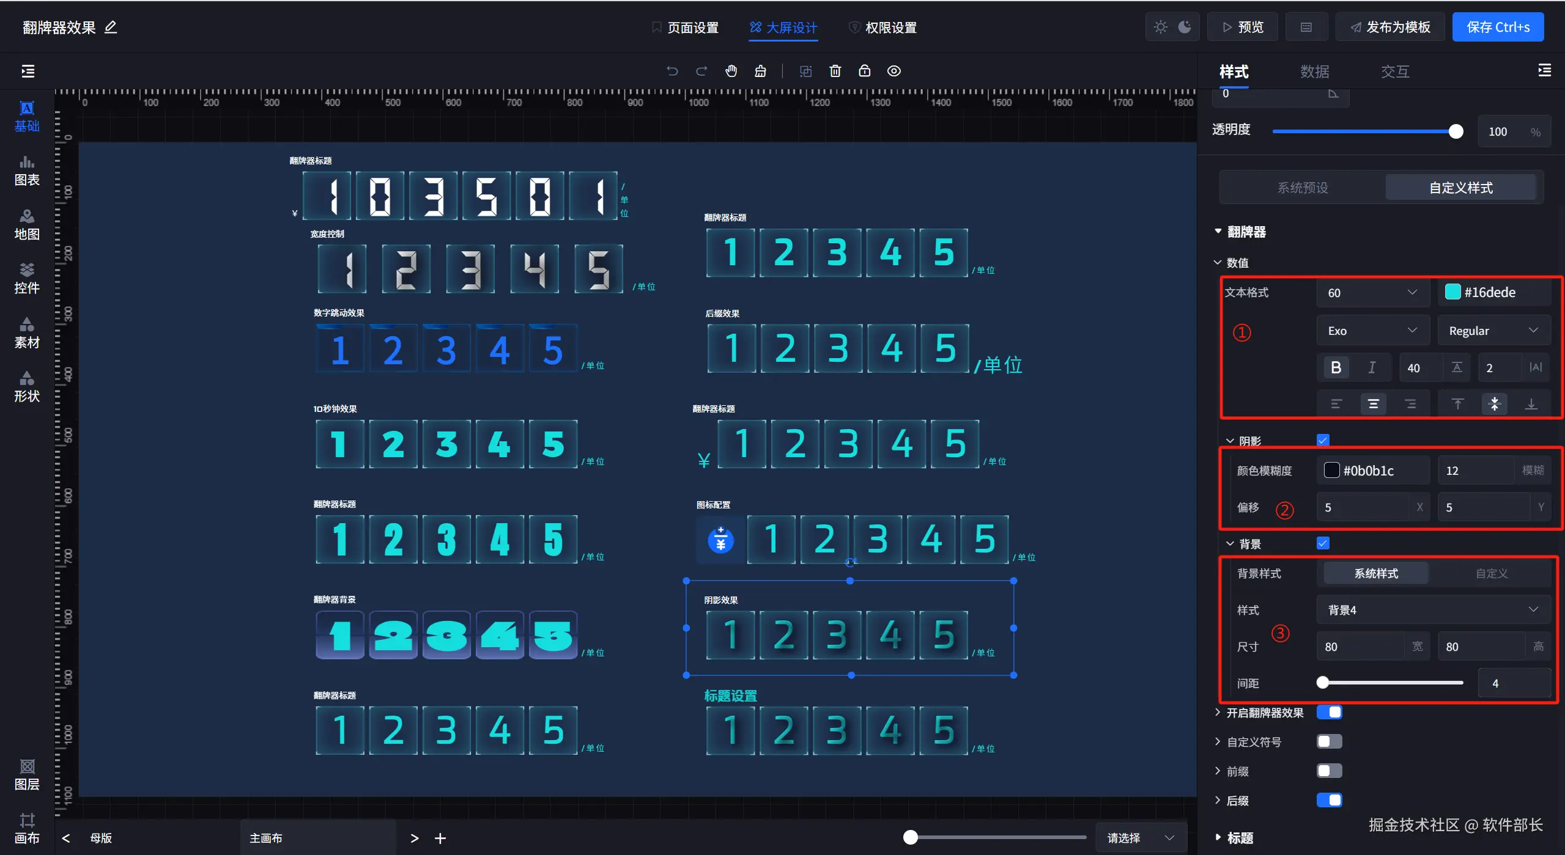Select the hand pan tool
The width and height of the screenshot is (1565, 855).
pyautogui.click(x=731, y=71)
